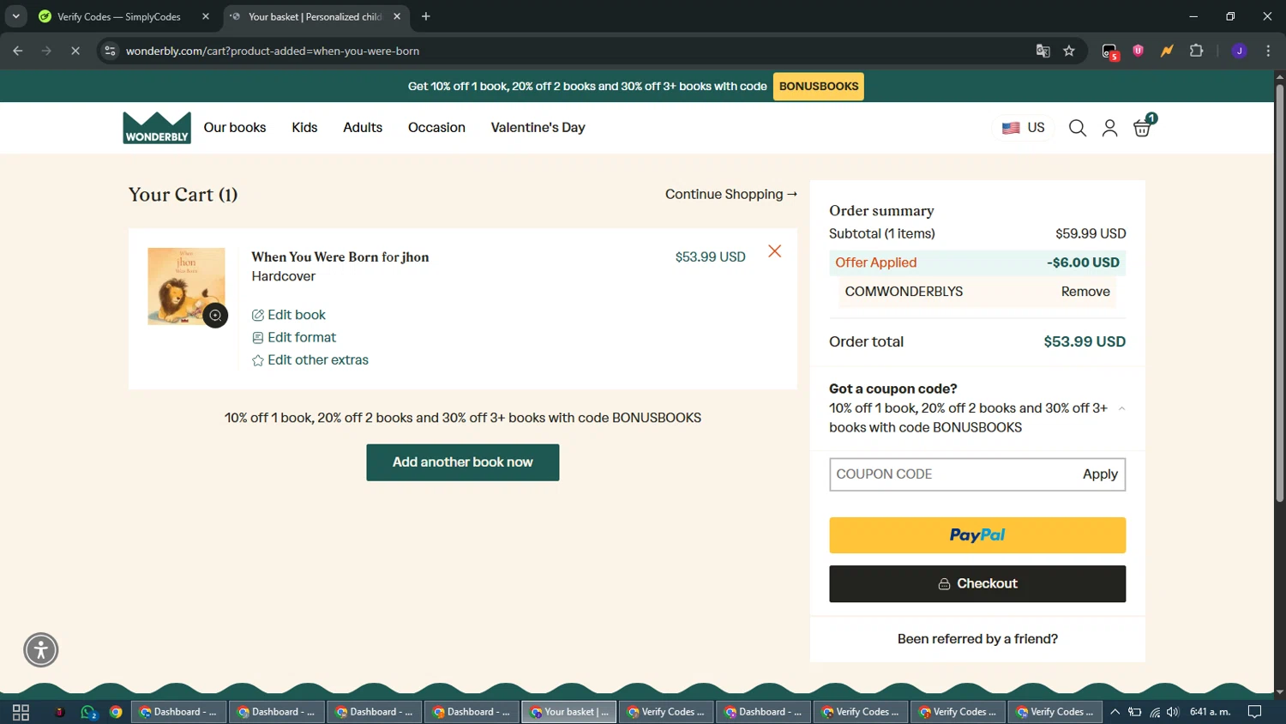Screen dimensions: 1286x724
Task: Open a new browser tab
Action: (x=426, y=16)
